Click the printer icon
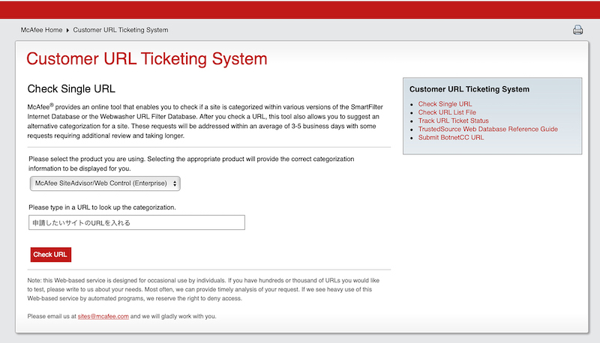 (x=577, y=30)
